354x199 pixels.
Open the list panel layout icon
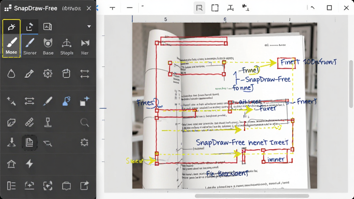tap(11, 186)
